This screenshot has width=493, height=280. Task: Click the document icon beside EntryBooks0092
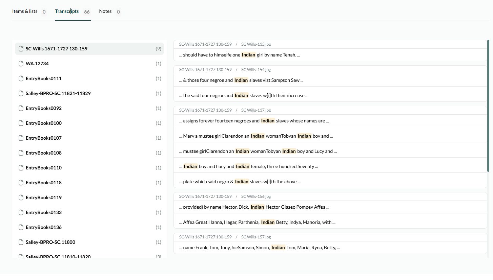click(21, 108)
